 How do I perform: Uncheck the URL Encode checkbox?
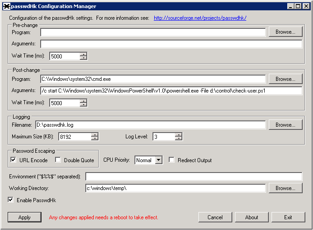[x=13, y=160]
